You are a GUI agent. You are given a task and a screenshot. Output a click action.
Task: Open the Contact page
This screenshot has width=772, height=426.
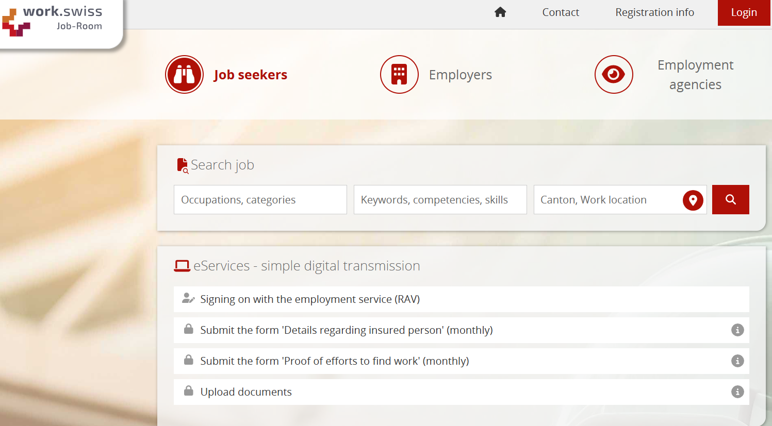561,12
